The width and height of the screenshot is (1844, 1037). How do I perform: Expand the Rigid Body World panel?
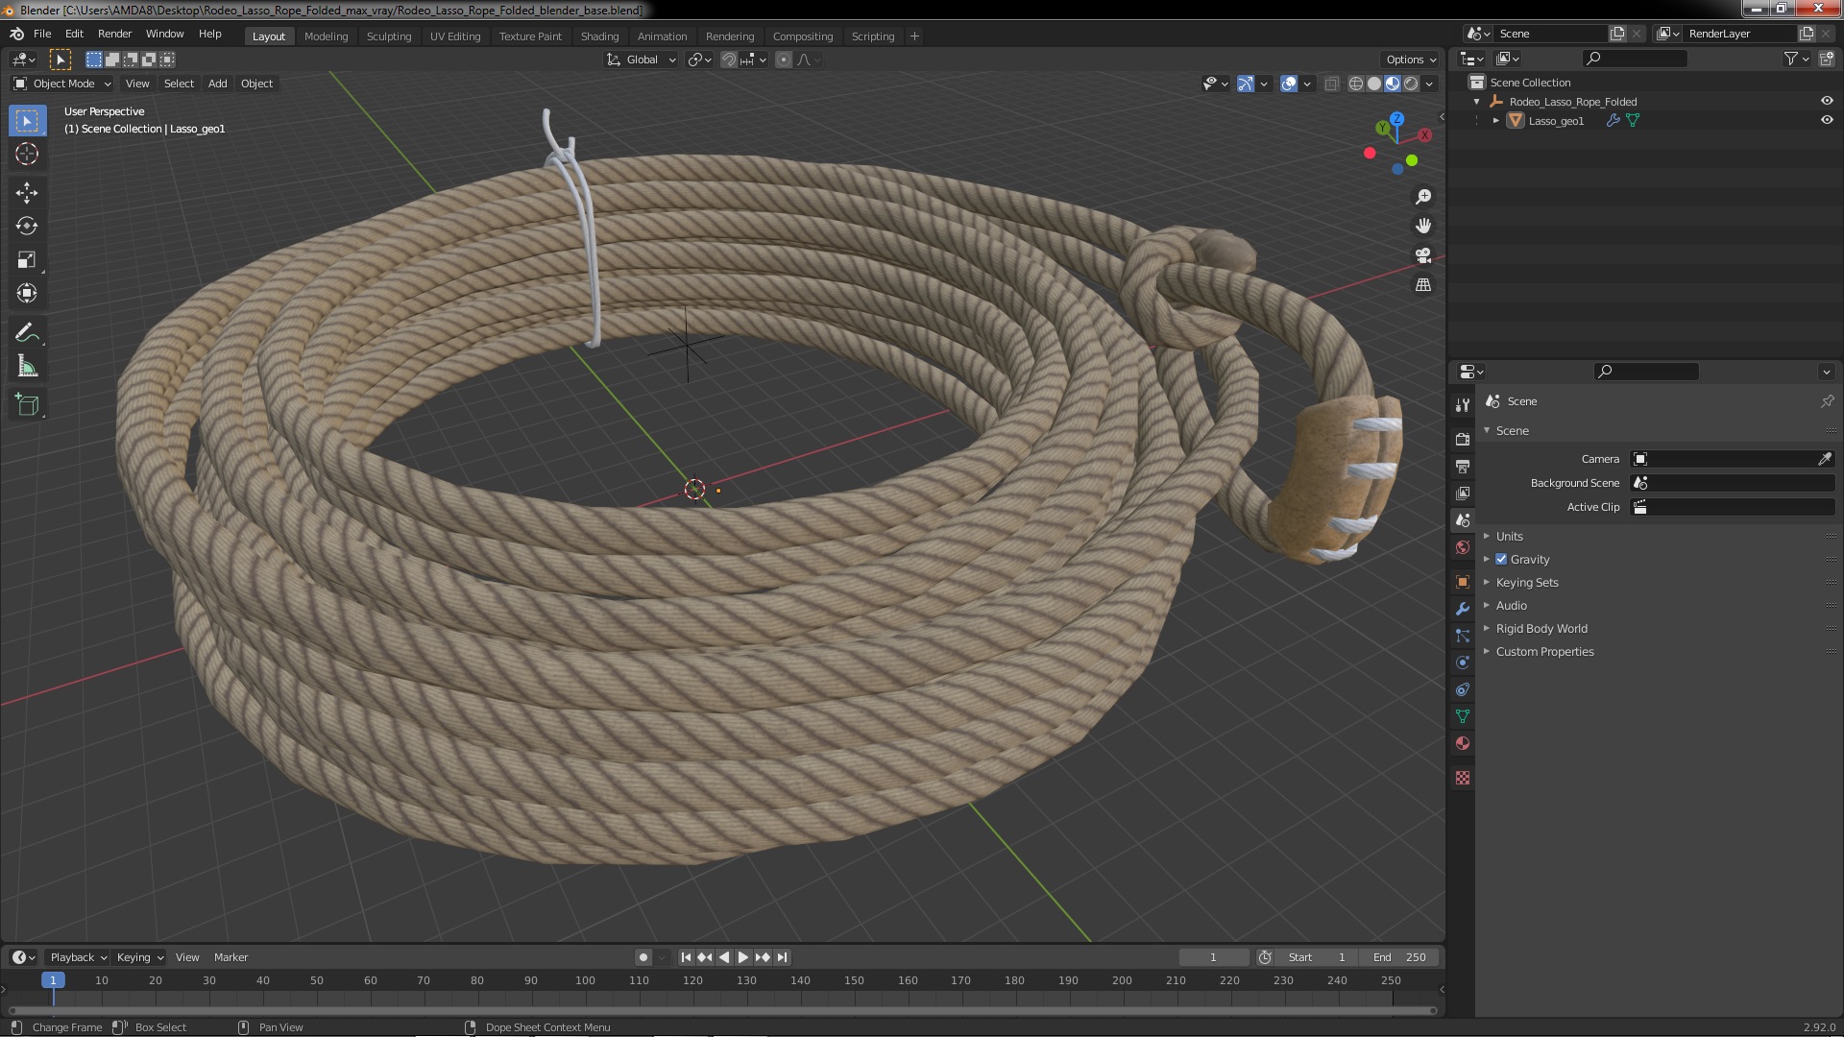click(1541, 628)
